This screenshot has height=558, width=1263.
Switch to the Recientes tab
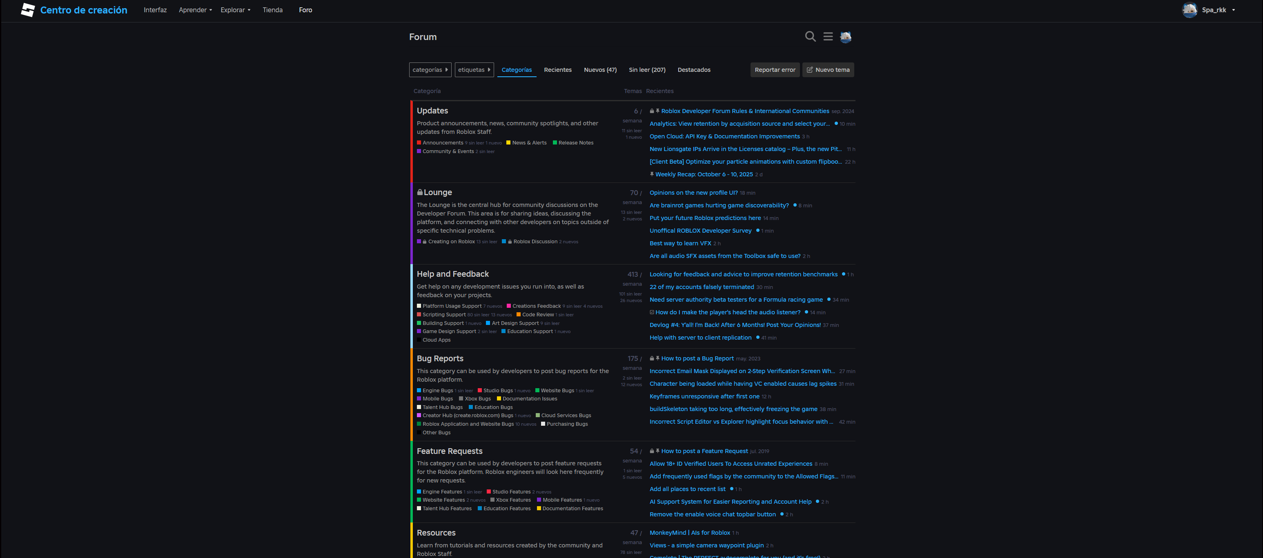[557, 70]
